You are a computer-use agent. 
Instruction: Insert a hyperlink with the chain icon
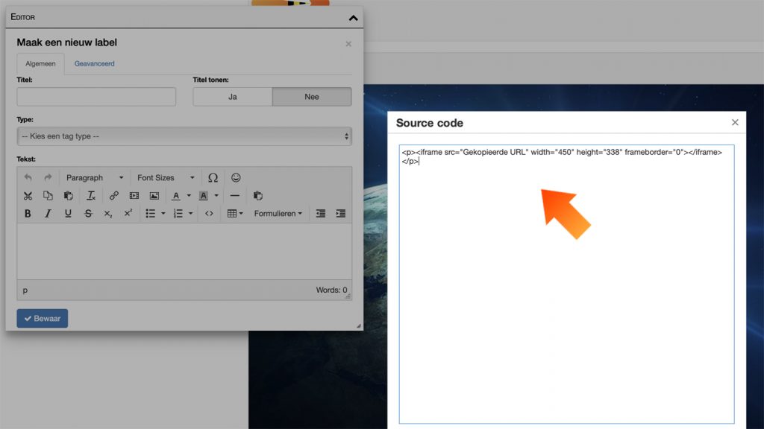(113, 196)
